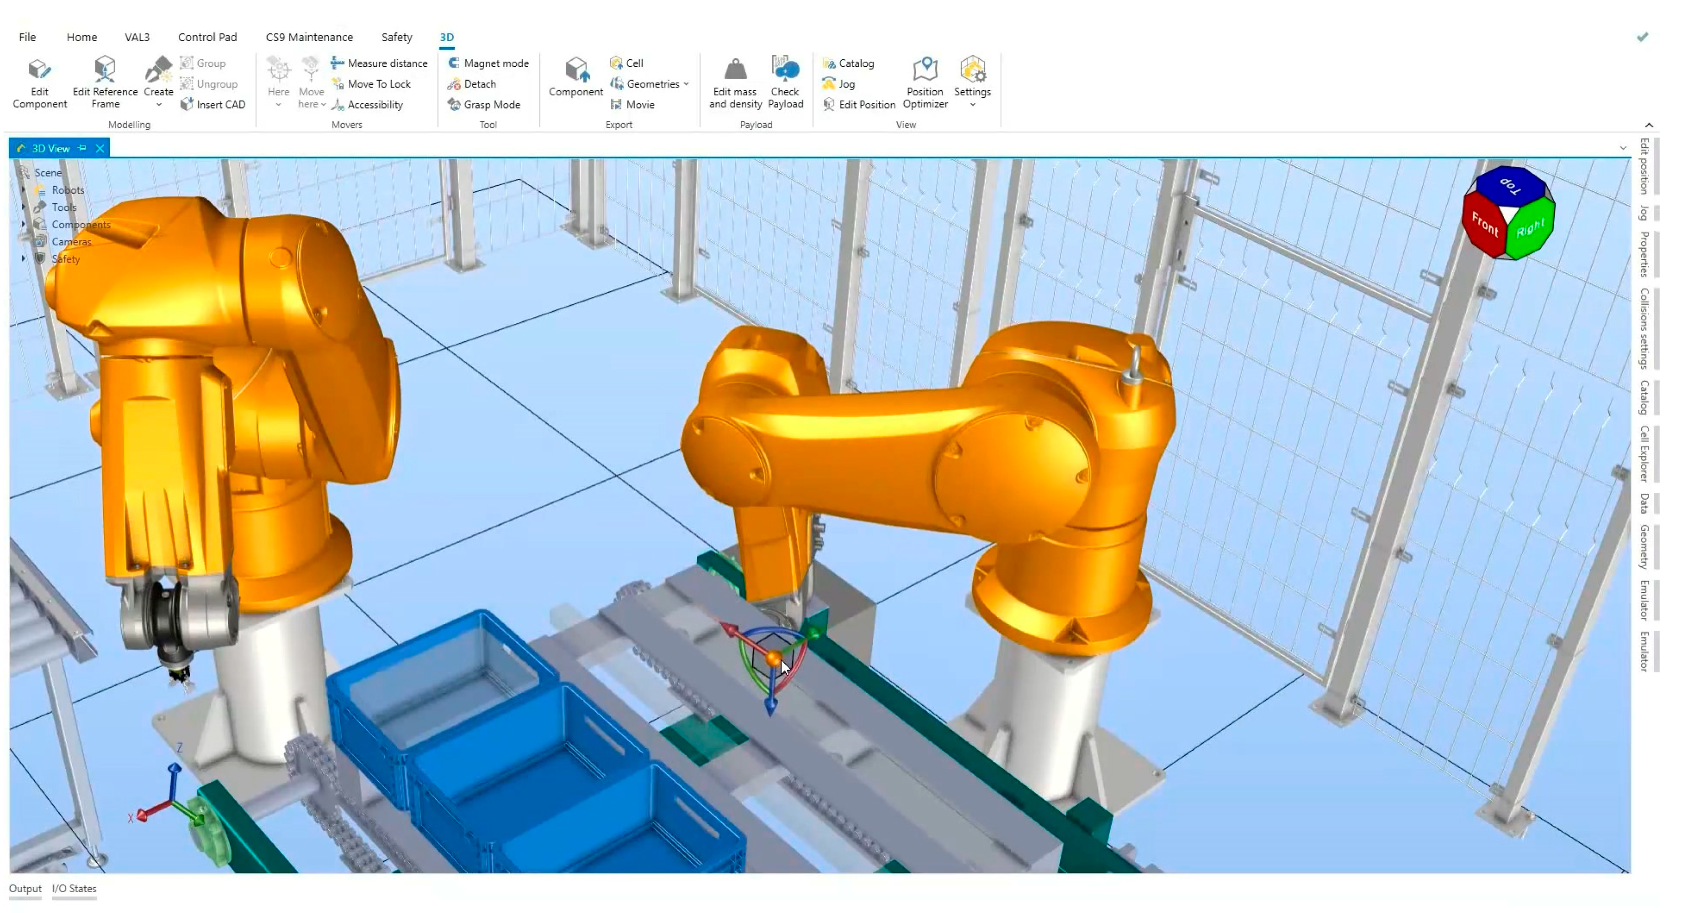Switch to the VAL3 ribbon tab

pos(137,36)
